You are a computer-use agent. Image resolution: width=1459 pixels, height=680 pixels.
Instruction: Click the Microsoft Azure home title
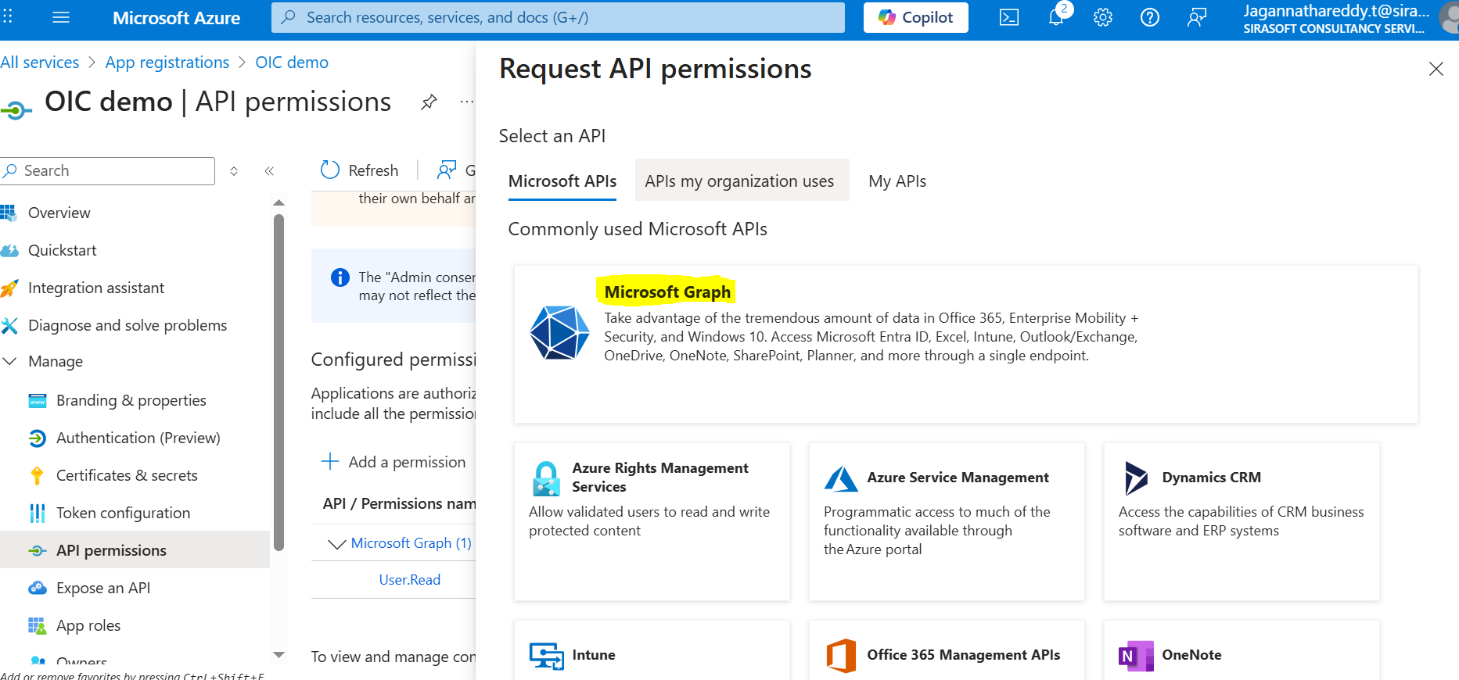coord(176,18)
